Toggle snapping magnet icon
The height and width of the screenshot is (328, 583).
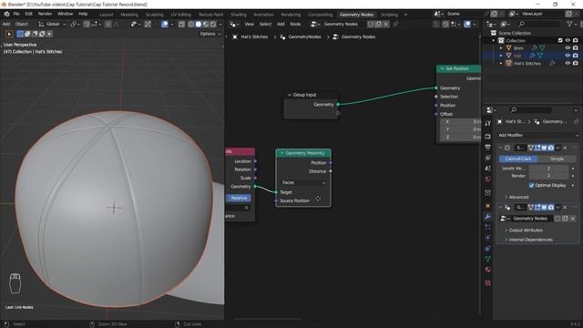click(x=87, y=25)
